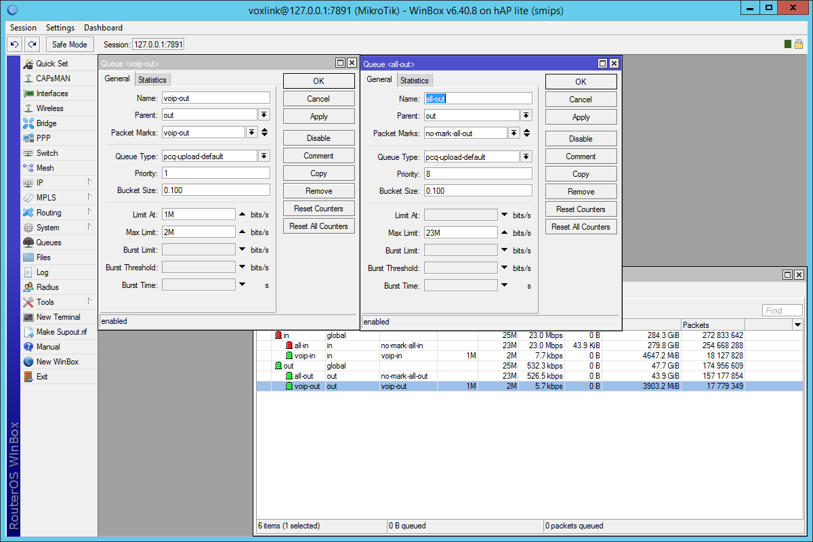Click the Redo toolbar arrow
The height and width of the screenshot is (542, 813).
(x=32, y=44)
